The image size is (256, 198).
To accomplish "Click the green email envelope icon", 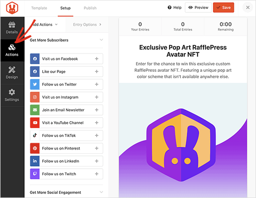I will pyautogui.click(x=35, y=110).
